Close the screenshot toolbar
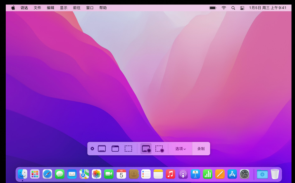 coord(92,149)
